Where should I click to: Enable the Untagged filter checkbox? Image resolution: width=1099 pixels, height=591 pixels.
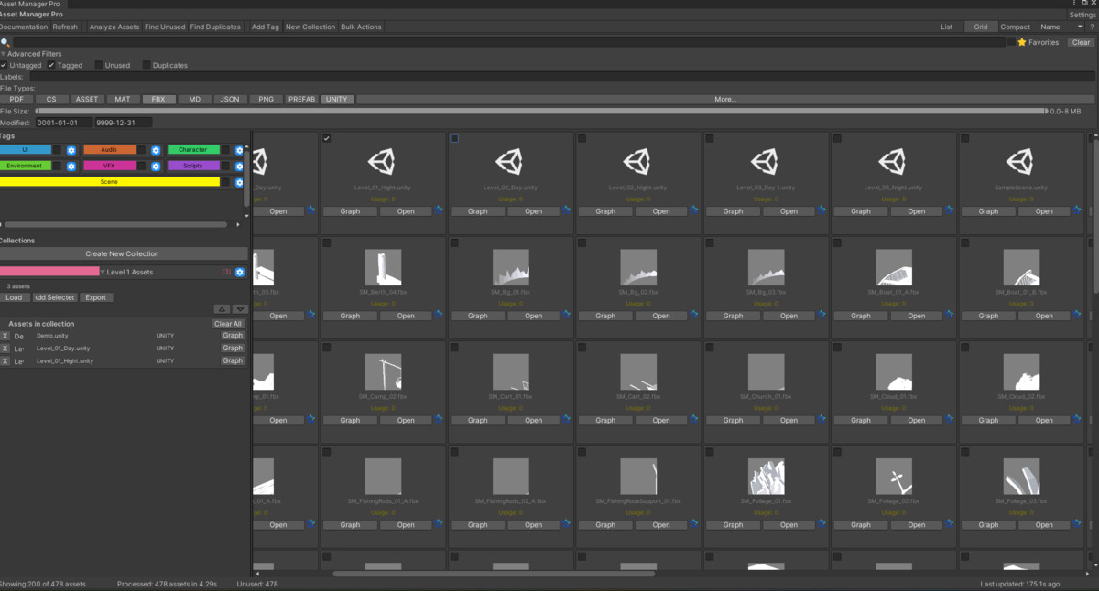click(x=4, y=64)
